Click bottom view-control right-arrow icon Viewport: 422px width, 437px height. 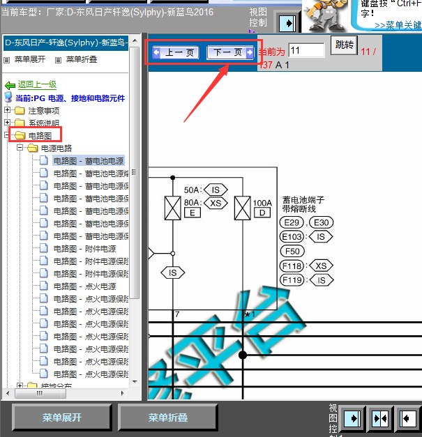click(x=352, y=419)
